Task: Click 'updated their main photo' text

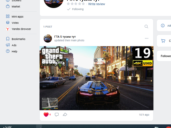Action: 69,40
